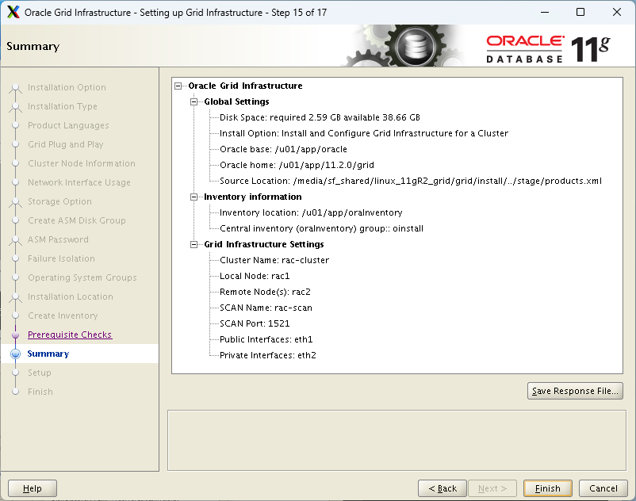Click the 'Inventory information' heading label
Viewport: 636px width, 501px height.
click(253, 197)
